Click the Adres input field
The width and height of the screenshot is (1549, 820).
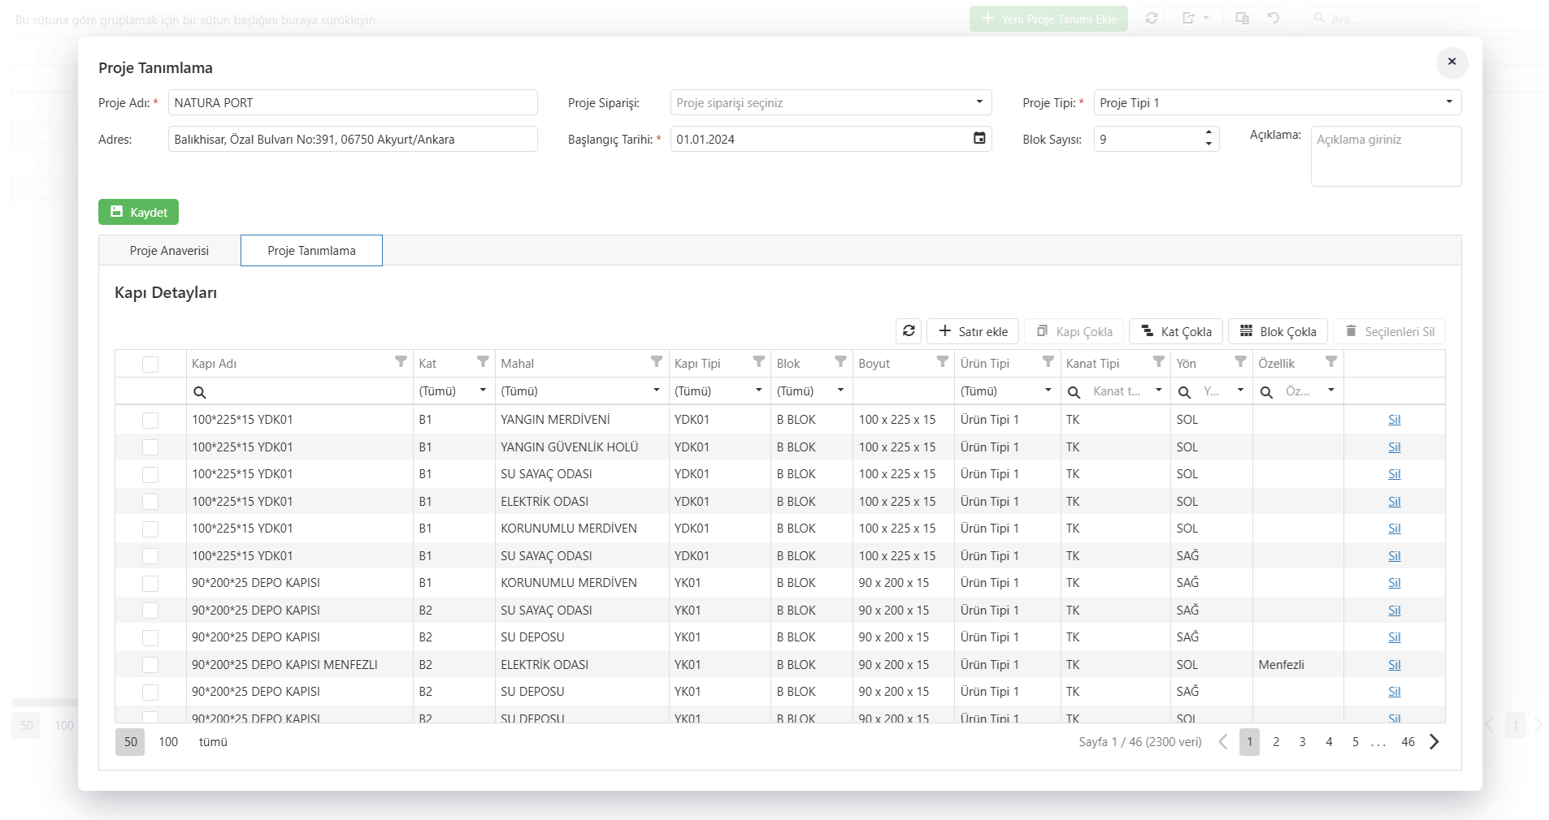(x=353, y=139)
